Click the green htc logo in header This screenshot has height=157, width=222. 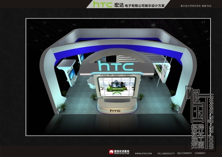[103, 4]
